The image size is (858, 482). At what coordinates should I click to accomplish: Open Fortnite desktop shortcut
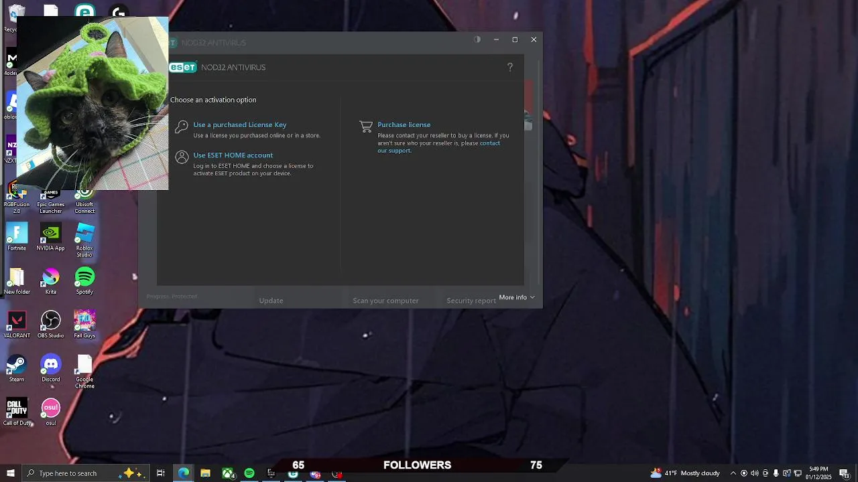point(17,237)
